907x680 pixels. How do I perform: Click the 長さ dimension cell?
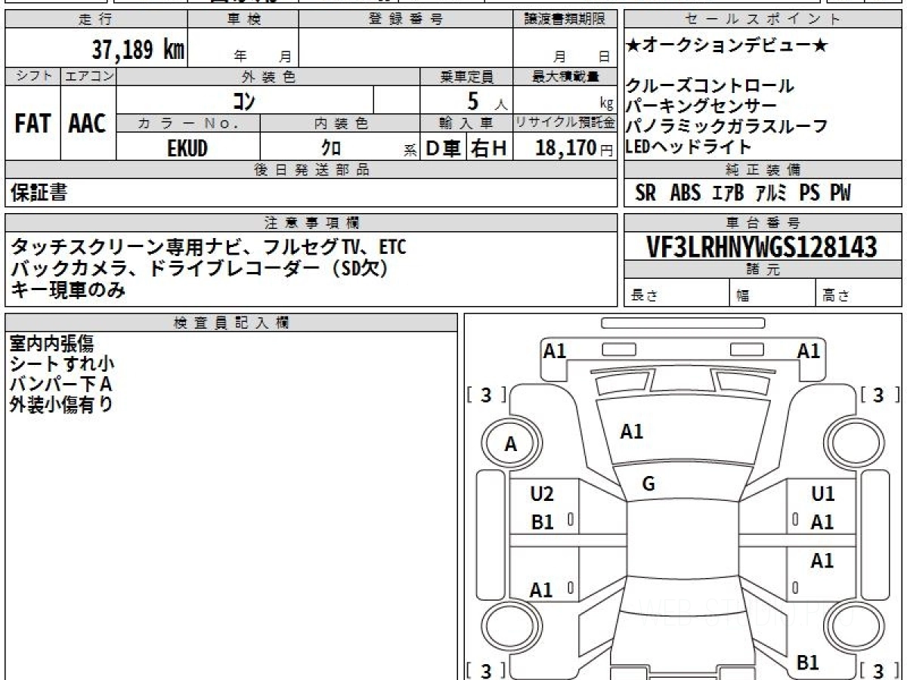677,292
